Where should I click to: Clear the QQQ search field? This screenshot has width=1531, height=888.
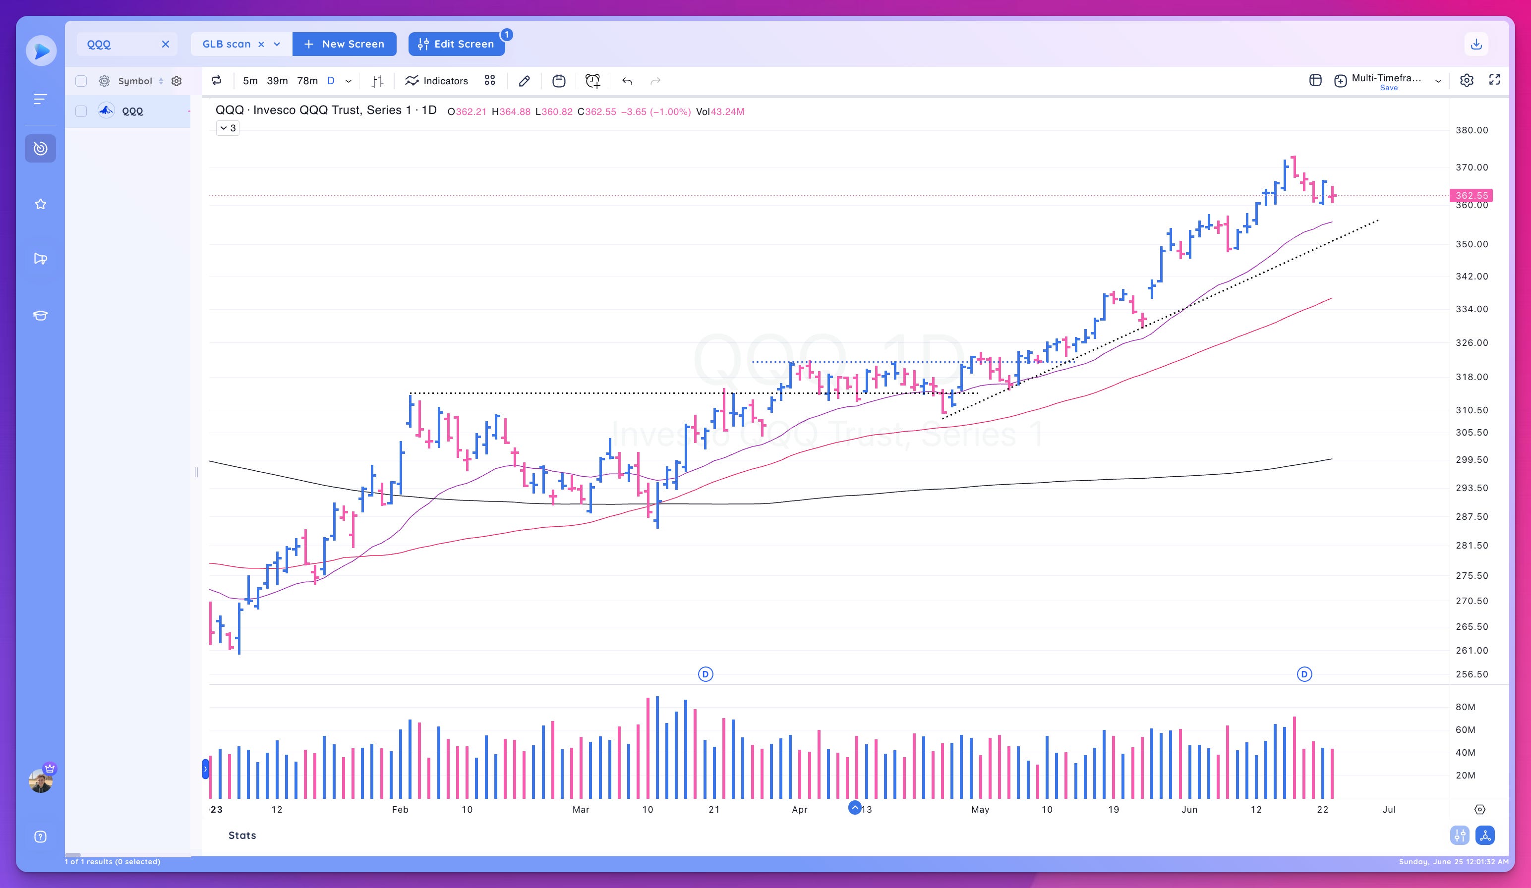[165, 44]
